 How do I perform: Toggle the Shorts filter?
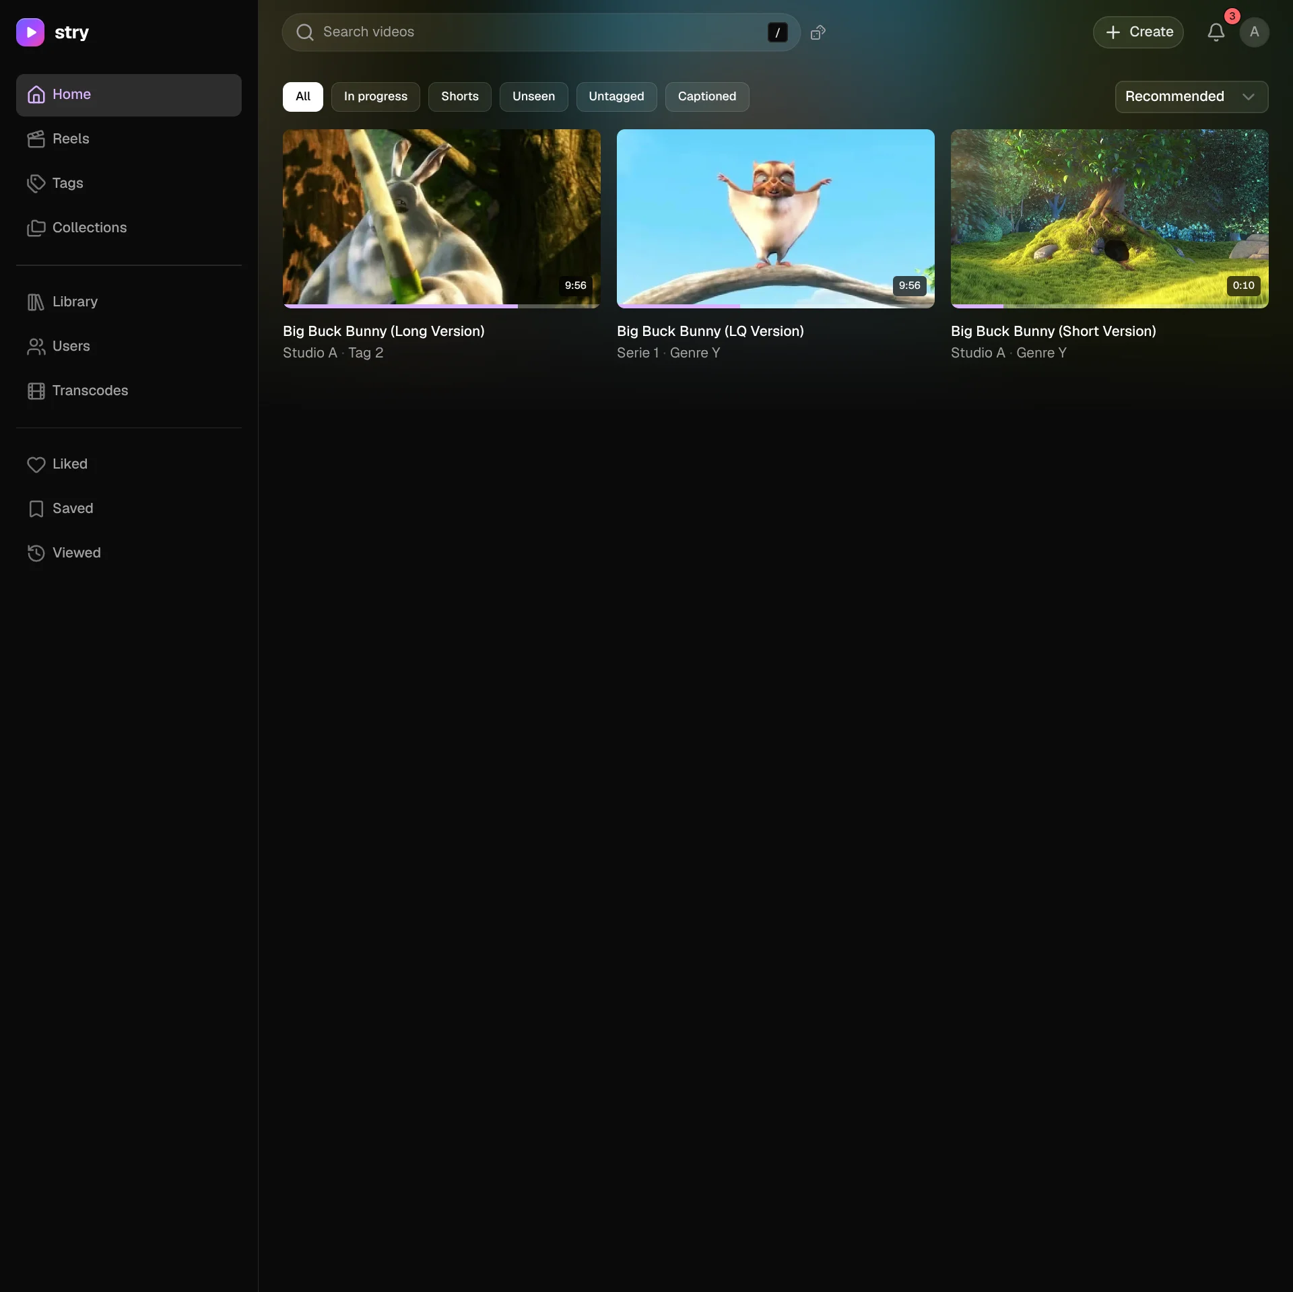pyautogui.click(x=460, y=97)
